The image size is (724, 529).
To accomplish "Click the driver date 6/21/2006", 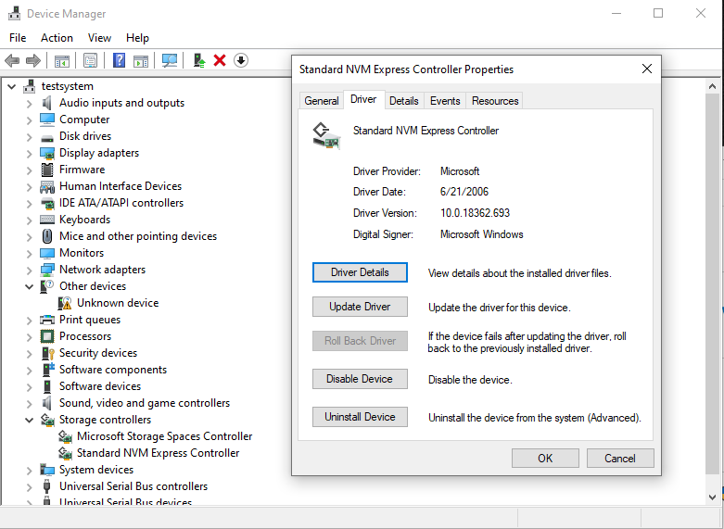I will coord(464,192).
